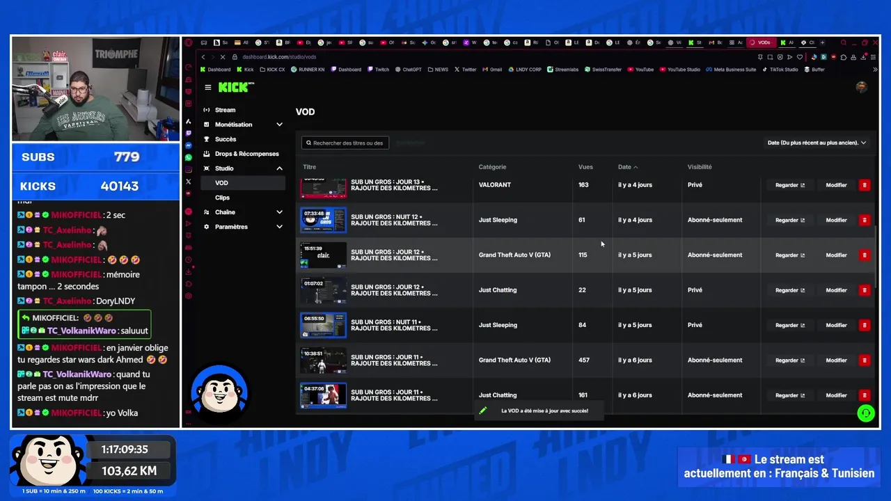The width and height of the screenshot is (891, 501).
Task: Open the Kick dashboard hamburger menu
Action: pyautogui.click(x=207, y=87)
